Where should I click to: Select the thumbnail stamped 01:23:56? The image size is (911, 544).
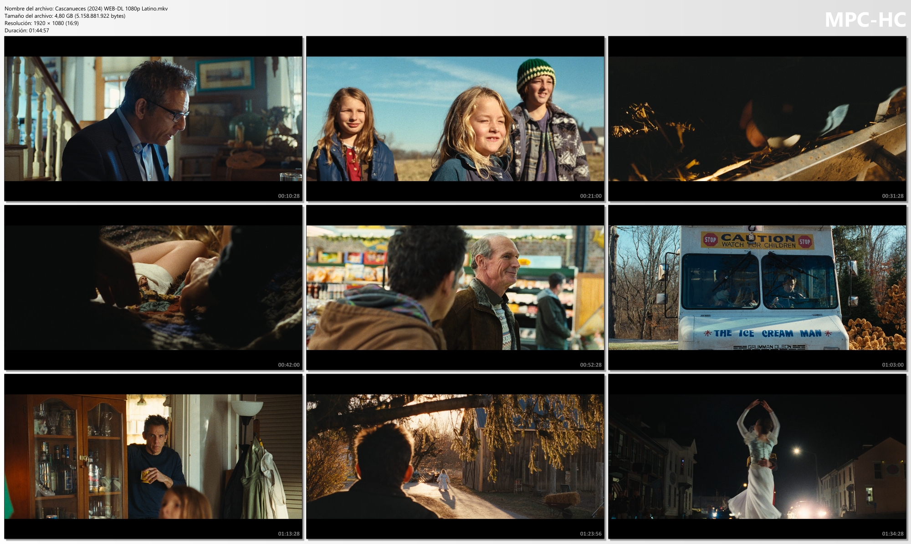pos(455,456)
